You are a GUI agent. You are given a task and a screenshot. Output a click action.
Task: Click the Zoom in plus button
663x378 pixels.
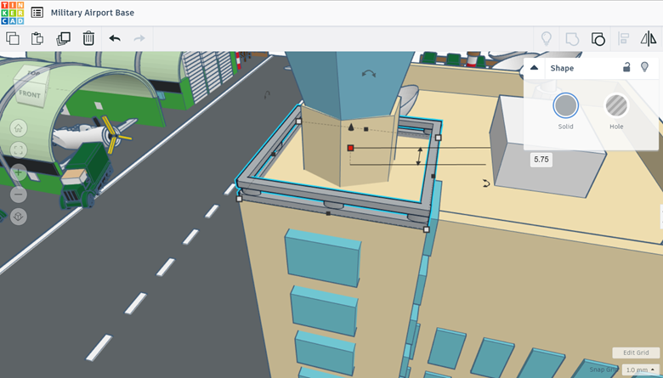coord(18,172)
